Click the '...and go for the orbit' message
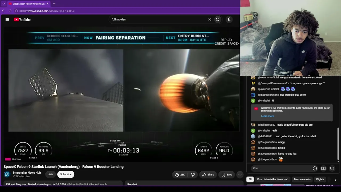 pyautogui.click(x=295, y=137)
